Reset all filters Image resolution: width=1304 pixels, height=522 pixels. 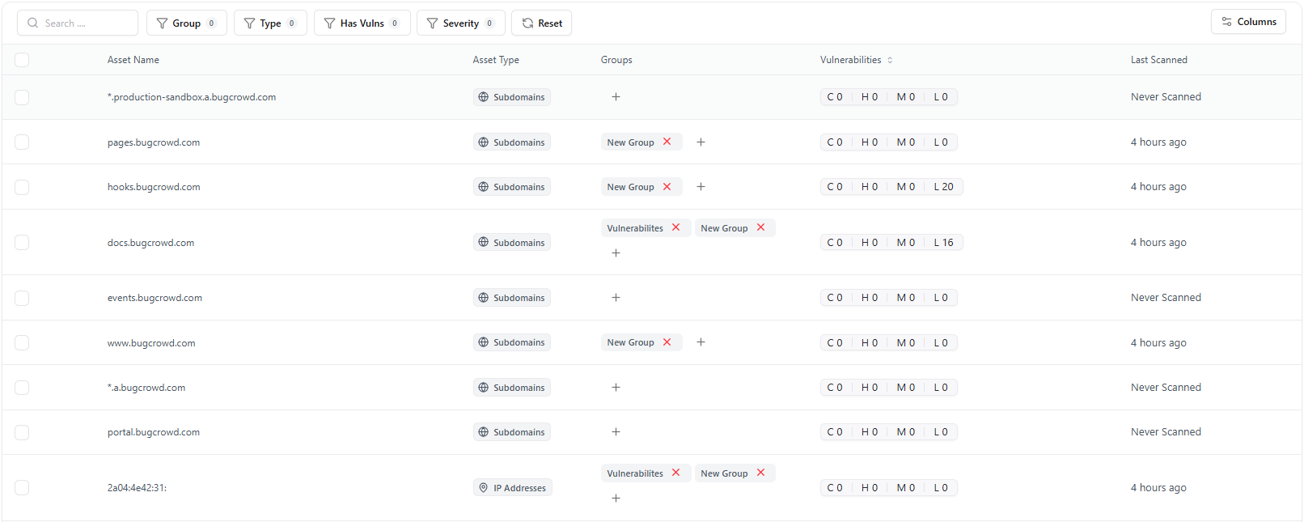[542, 23]
